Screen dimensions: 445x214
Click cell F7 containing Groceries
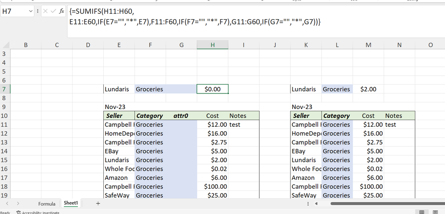click(x=150, y=89)
